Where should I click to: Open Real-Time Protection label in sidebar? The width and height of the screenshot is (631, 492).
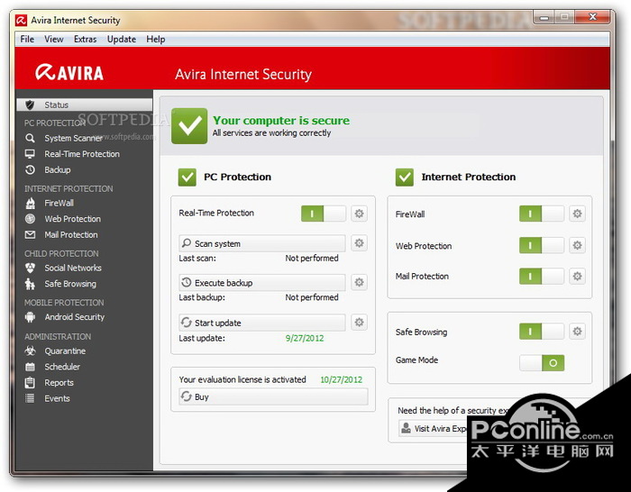pos(82,154)
